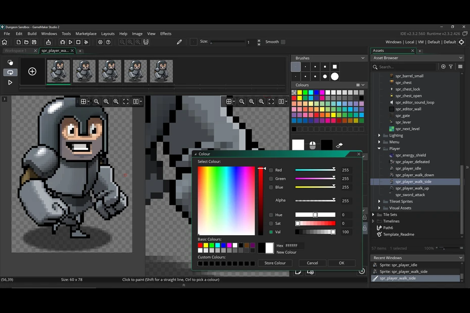Open the Layouts menu

click(108, 34)
